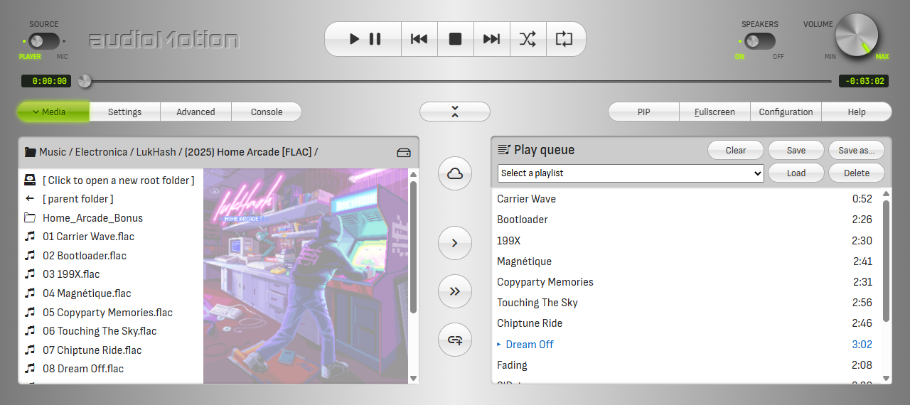Open the Select a playlist dropdown
This screenshot has height=405, width=910.
pos(631,173)
